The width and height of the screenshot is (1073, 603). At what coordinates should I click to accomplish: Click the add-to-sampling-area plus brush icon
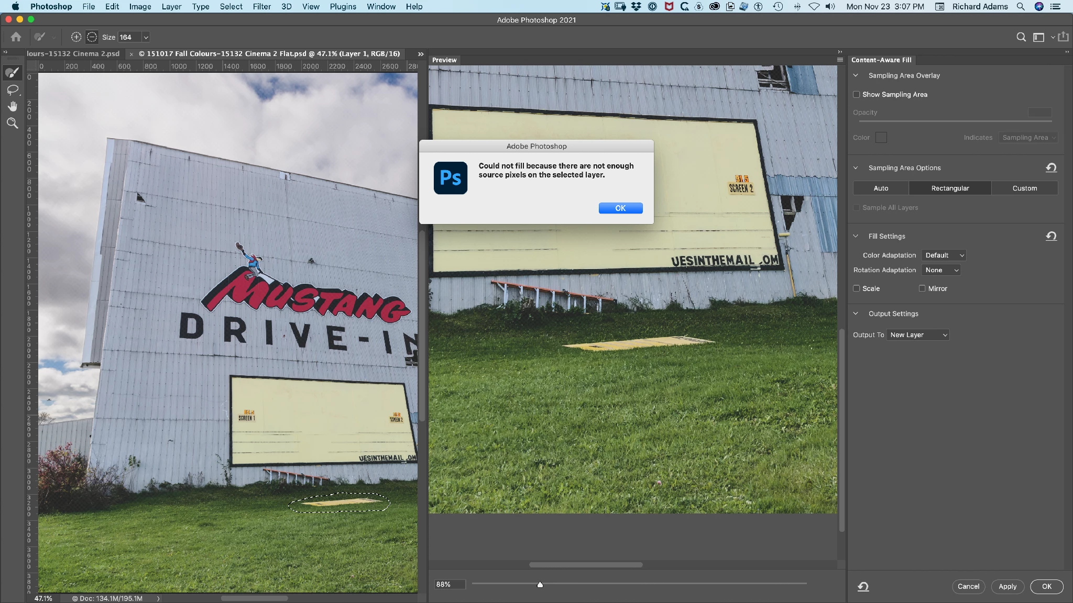pos(76,37)
